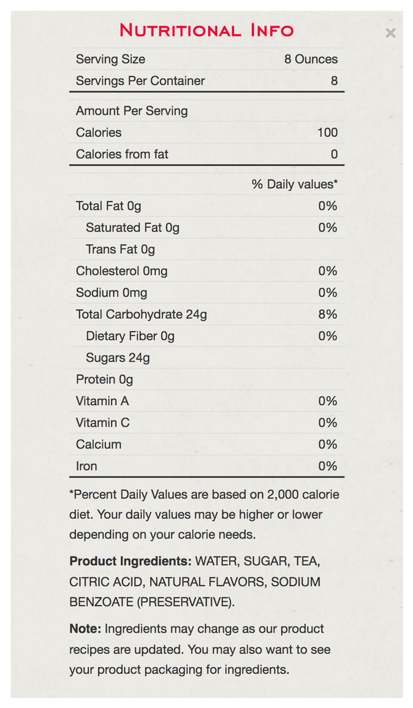Close the Nutritional Info popup
The height and width of the screenshot is (708, 413).
[390, 33]
